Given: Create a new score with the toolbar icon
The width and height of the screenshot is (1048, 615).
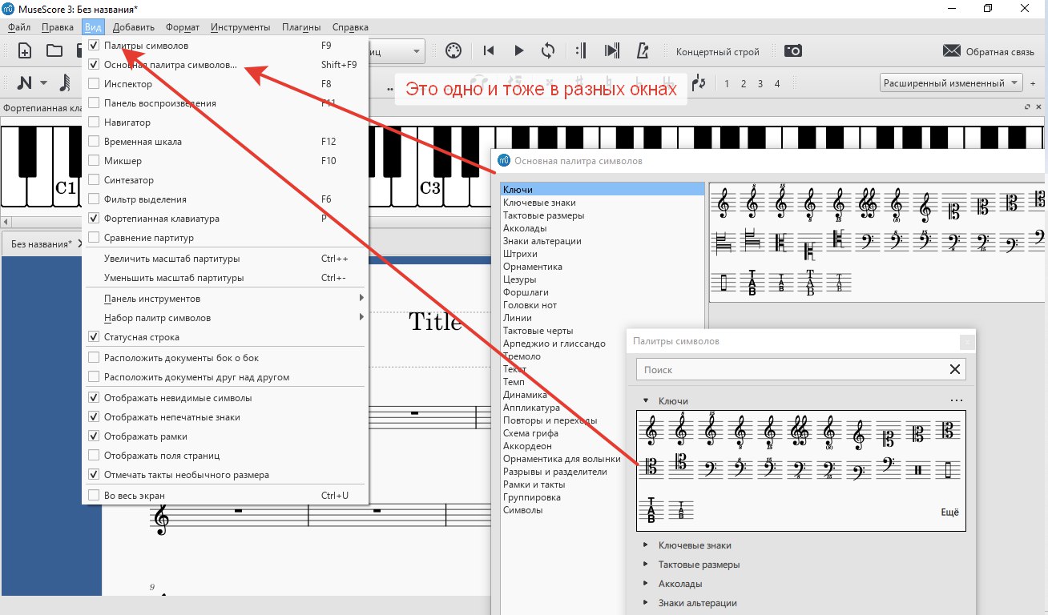Looking at the screenshot, I should (25, 51).
